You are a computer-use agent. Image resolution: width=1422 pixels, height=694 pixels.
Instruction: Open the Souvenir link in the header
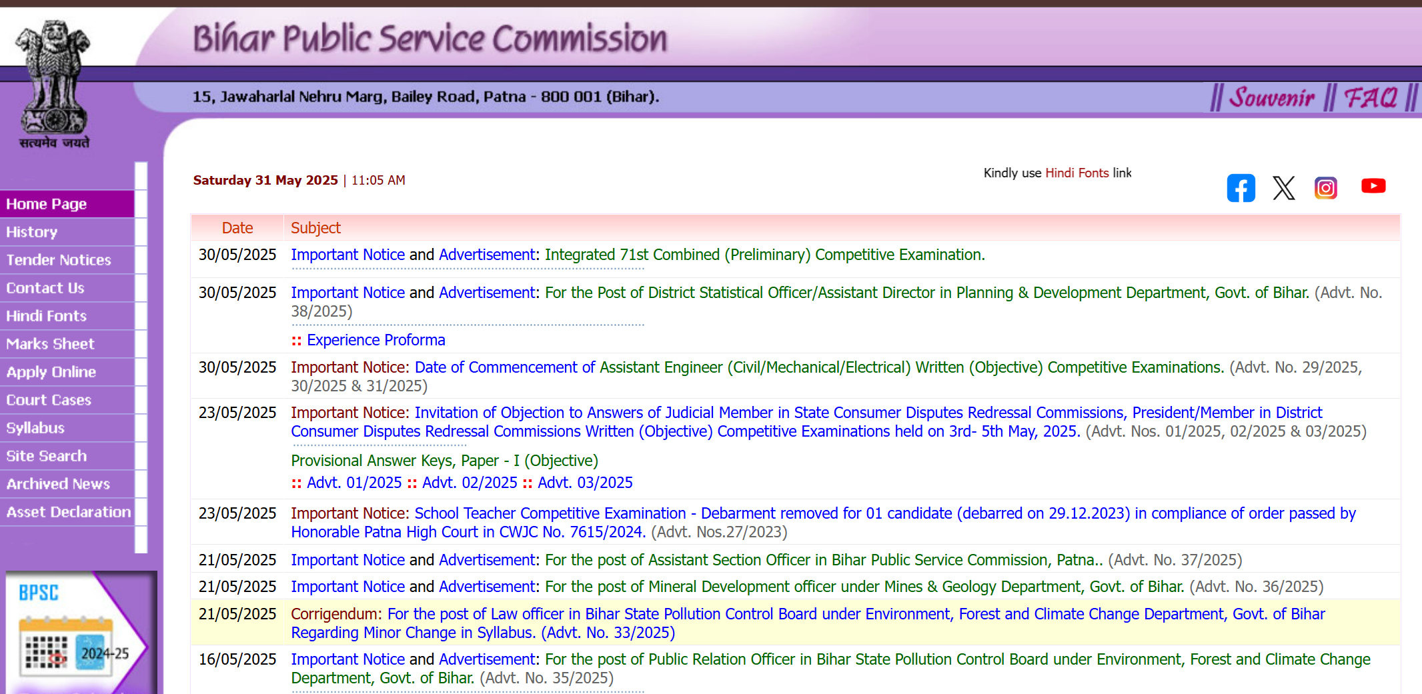tap(1271, 97)
